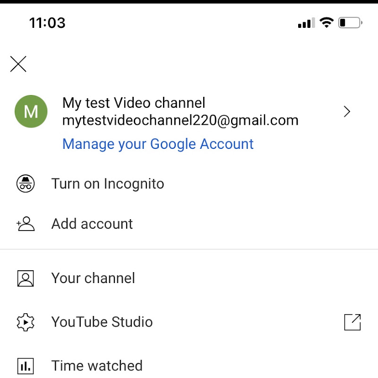
Task: Open account switcher chevron arrow
Action: [347, 112]
